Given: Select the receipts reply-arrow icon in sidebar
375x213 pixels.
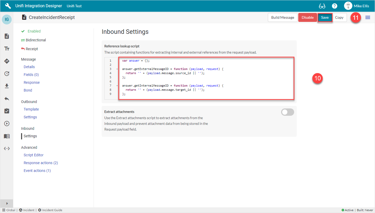Looking at the screenshot, I should click(x=7, y=98).
